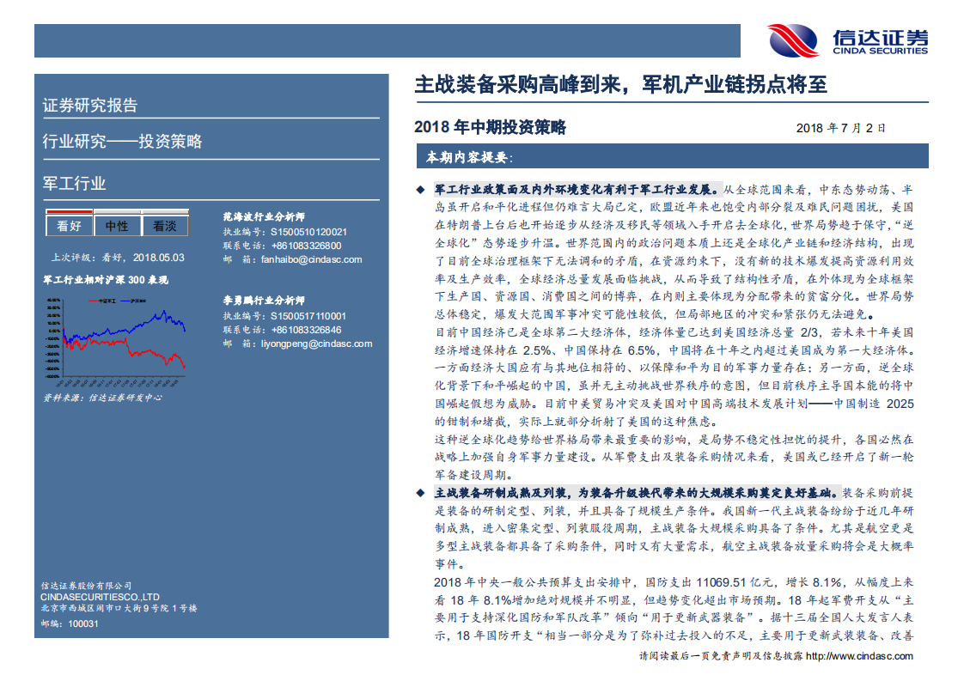Click the diamond bullet before 主战装备研制成熟及列装

(422, 491)
